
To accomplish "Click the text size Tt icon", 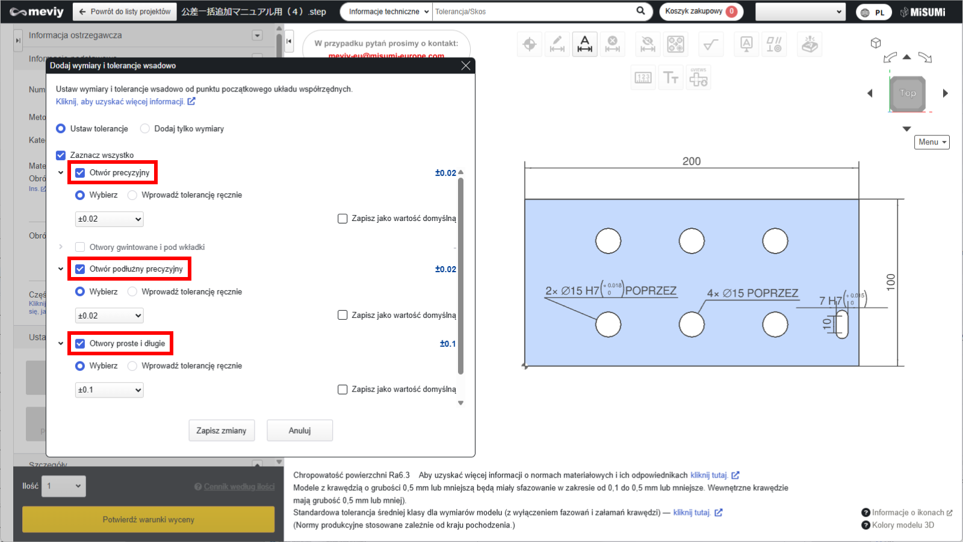I will pos(670,78).
